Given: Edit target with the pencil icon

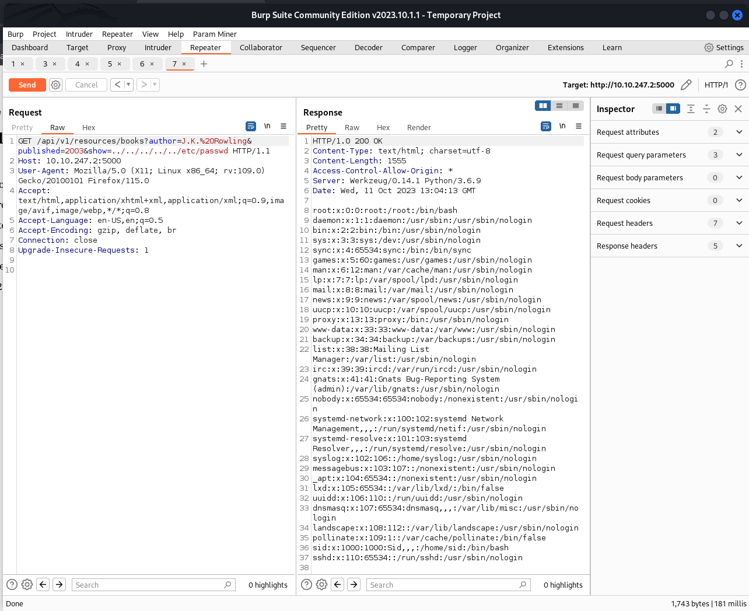Looking at the screenshot, I should click(x=686, y=85).
